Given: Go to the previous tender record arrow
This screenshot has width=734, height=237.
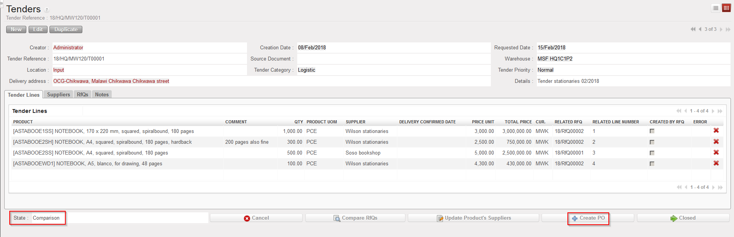Looking at the screenshot, I should tap(700, 29).
